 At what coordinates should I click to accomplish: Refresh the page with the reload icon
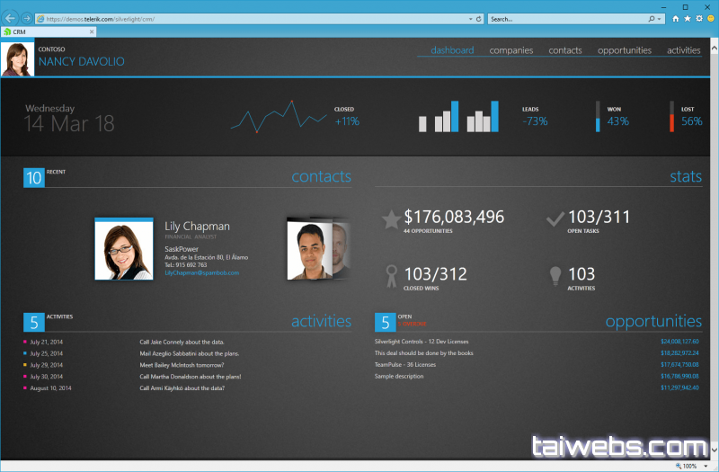[478, 18]
